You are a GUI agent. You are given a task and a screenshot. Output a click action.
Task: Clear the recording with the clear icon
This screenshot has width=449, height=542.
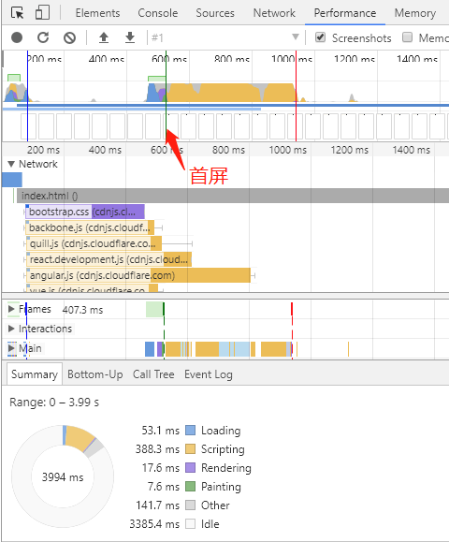point(69,37)
